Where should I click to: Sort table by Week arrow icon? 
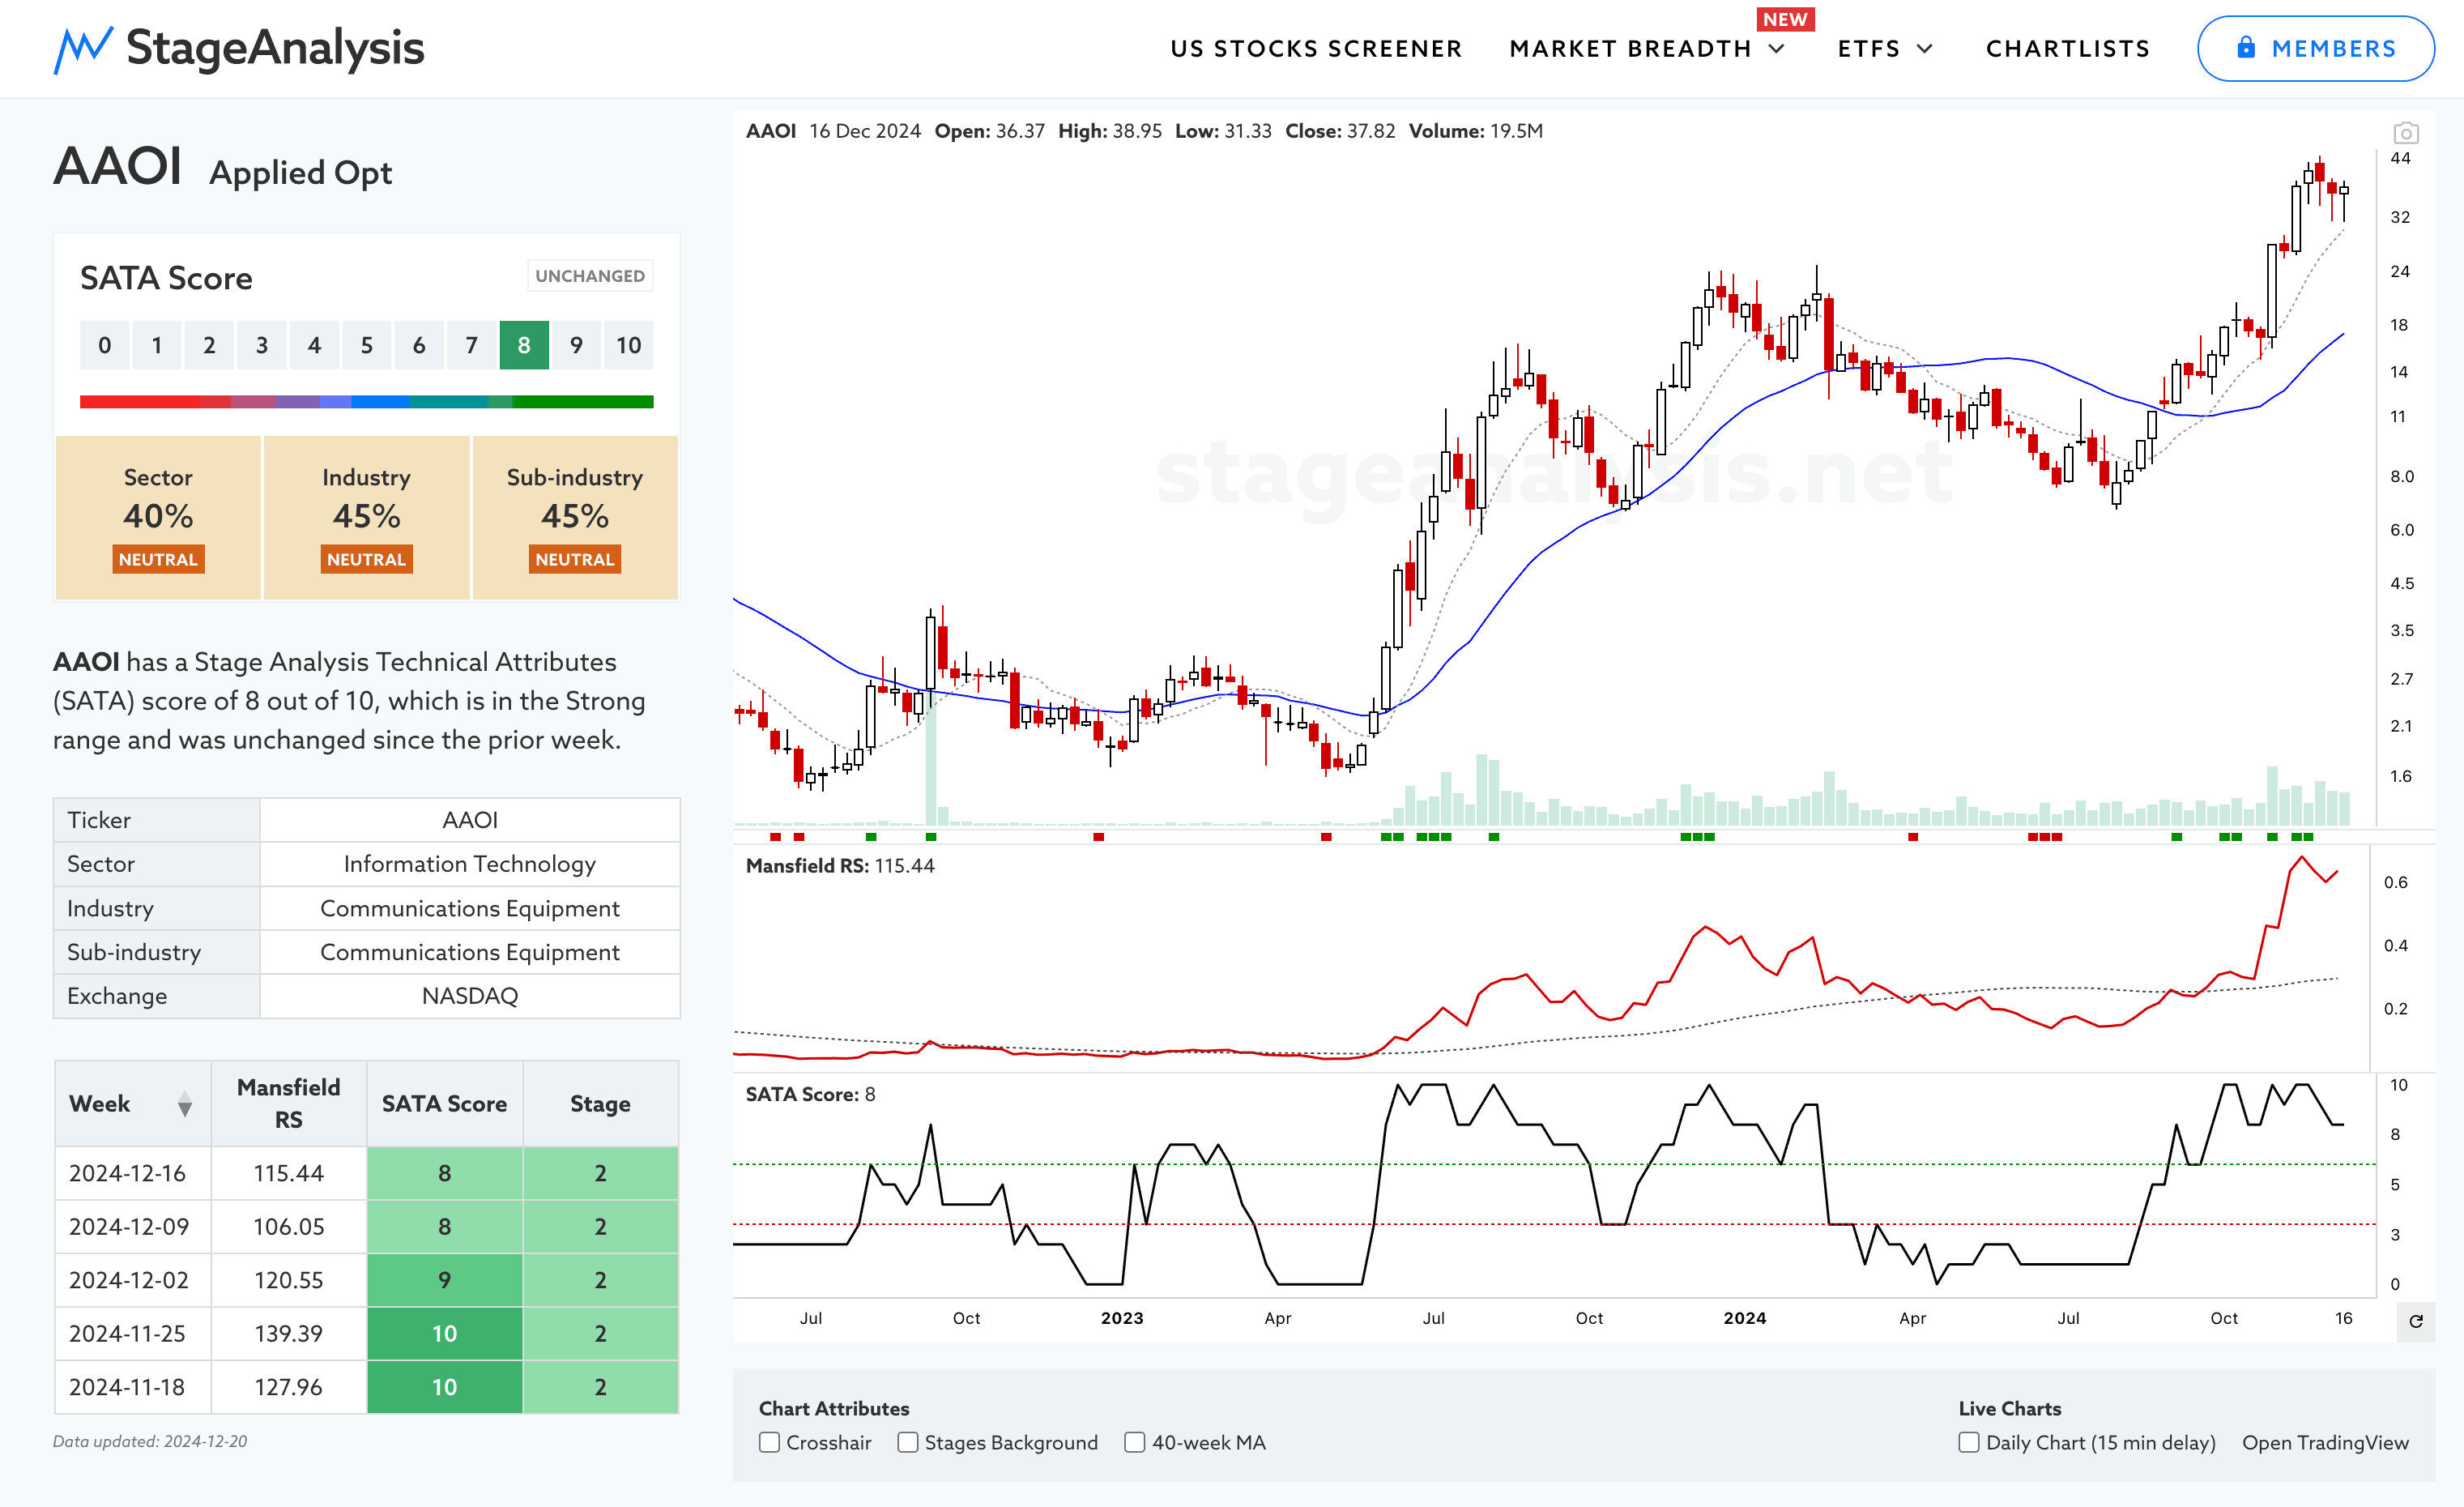click(x=185, y=1105)
